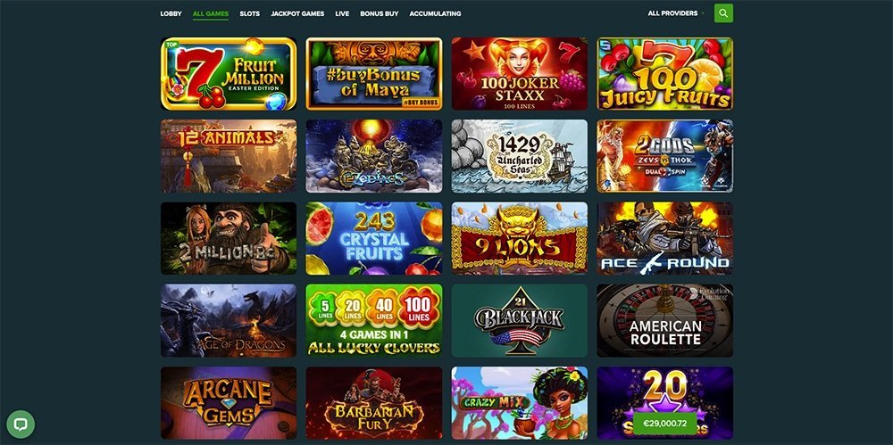Image resolution: width=893 pixels, height=445 pixels.
Task: Launch American Roulette by Evolution
Action: [664, 321]
